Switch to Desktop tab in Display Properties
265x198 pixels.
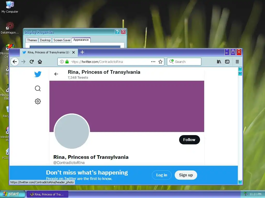coord(45,40)
